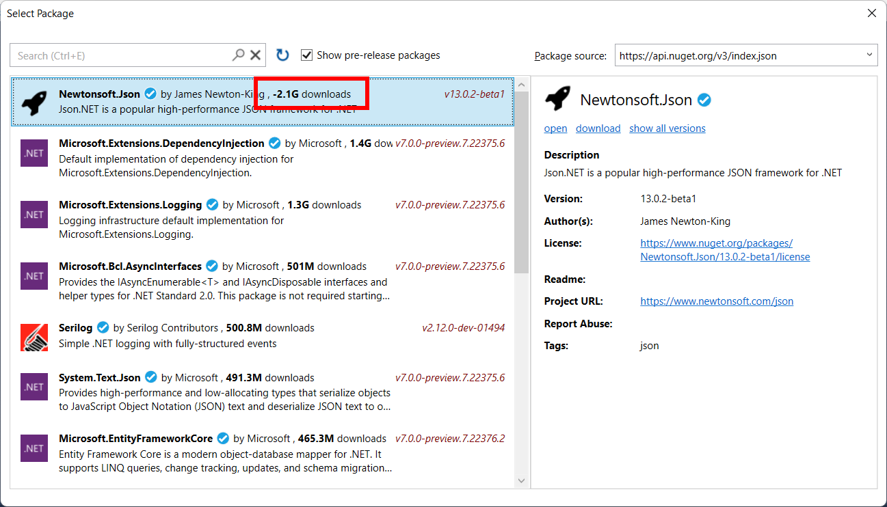Viewport: 887px width, 507px height.
Task: Click version v2.12.0-dev-01494 of Serilog
Action: pos(464,328)
